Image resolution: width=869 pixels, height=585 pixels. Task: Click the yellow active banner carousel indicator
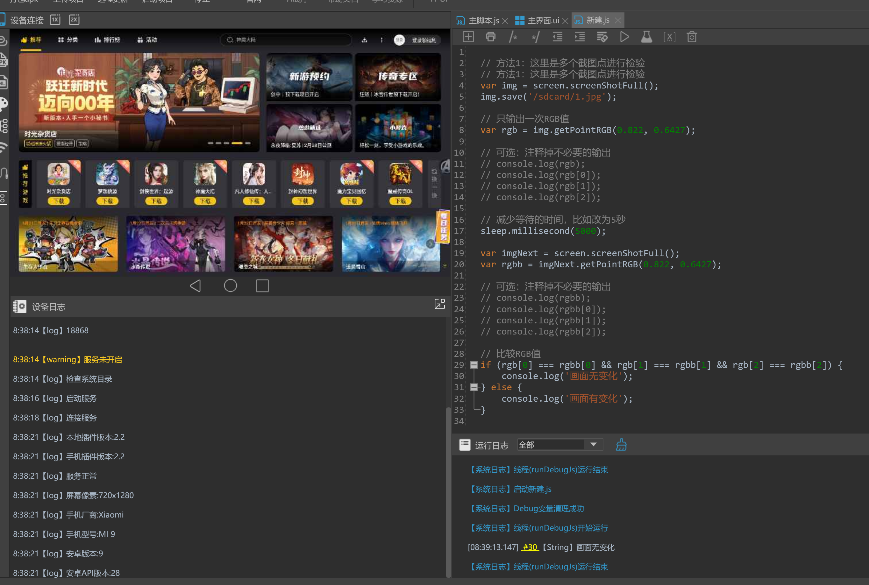pyautogui.click(x=237, y=143)
